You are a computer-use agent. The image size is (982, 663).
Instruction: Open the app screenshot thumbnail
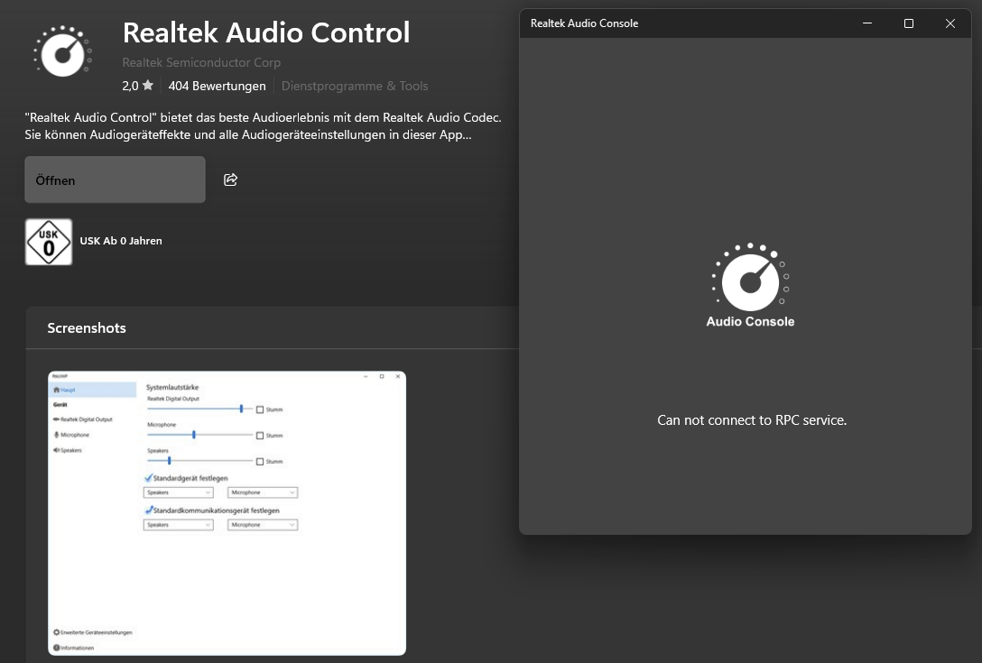pyautogui.click(x=227, y=513)
